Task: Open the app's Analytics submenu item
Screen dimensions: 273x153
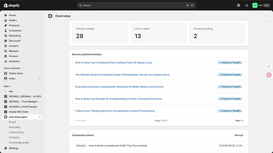Action: (14, 137)
